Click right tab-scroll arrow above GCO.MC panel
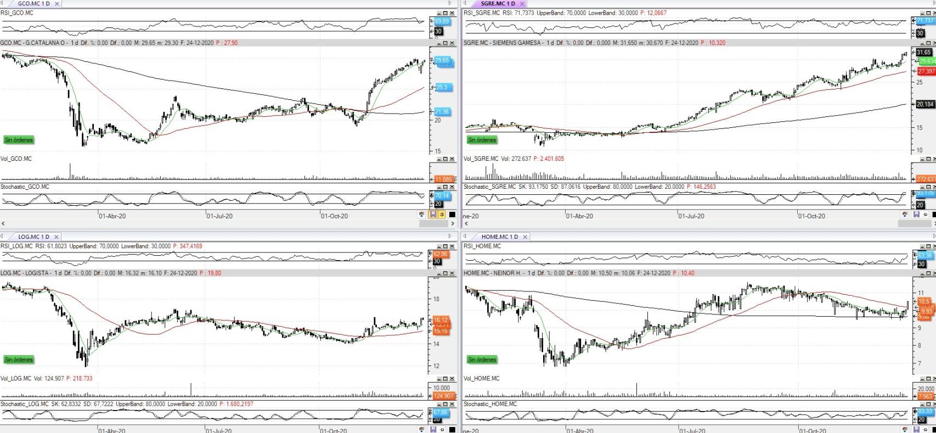Viewport: 936px width, 433px height. (450, 3)
